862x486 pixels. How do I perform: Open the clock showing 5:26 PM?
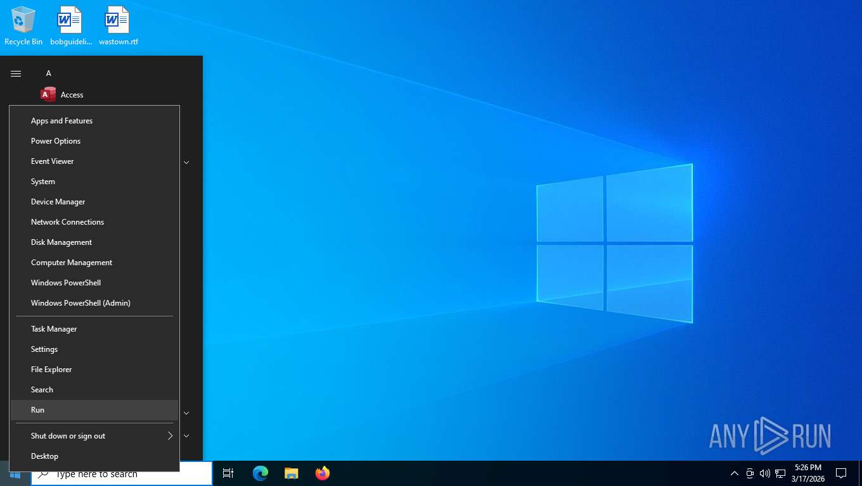pos(808,473)
